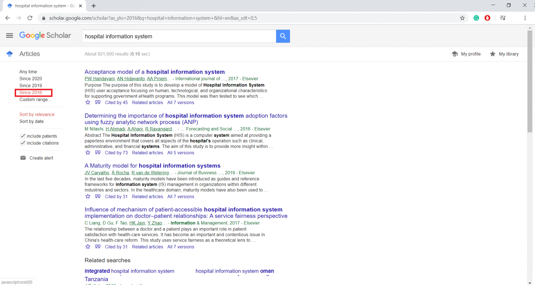Open the Cited by 73 link
Screen dimensions: 535x285
click(116, 153)
